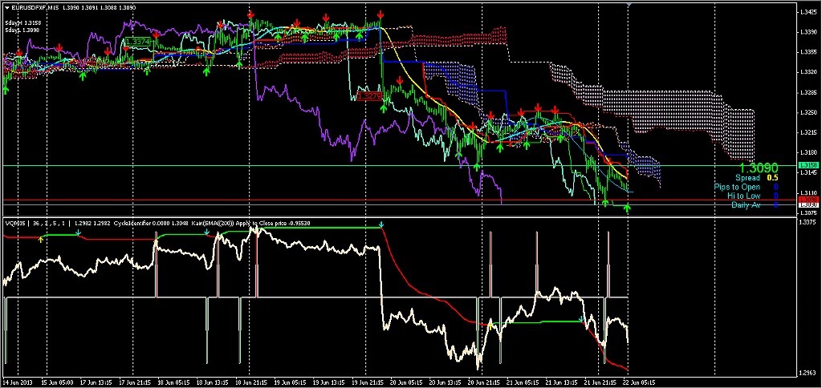
Task: Click the 1.3250 price scale label
Action: click(808, 112)
